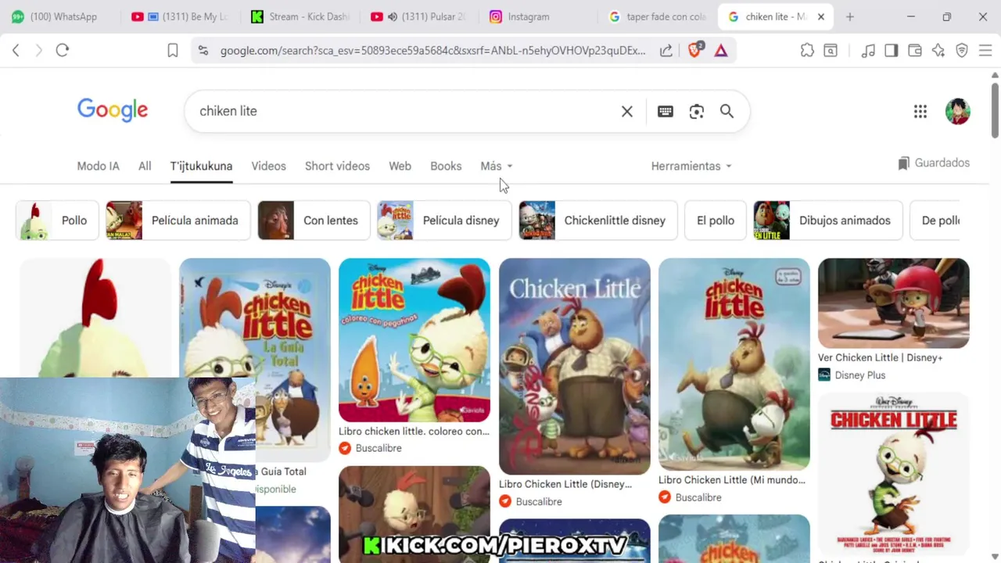The image size is (1001, 563).
Task: Click the Google logo
Action: pos(113,110)
